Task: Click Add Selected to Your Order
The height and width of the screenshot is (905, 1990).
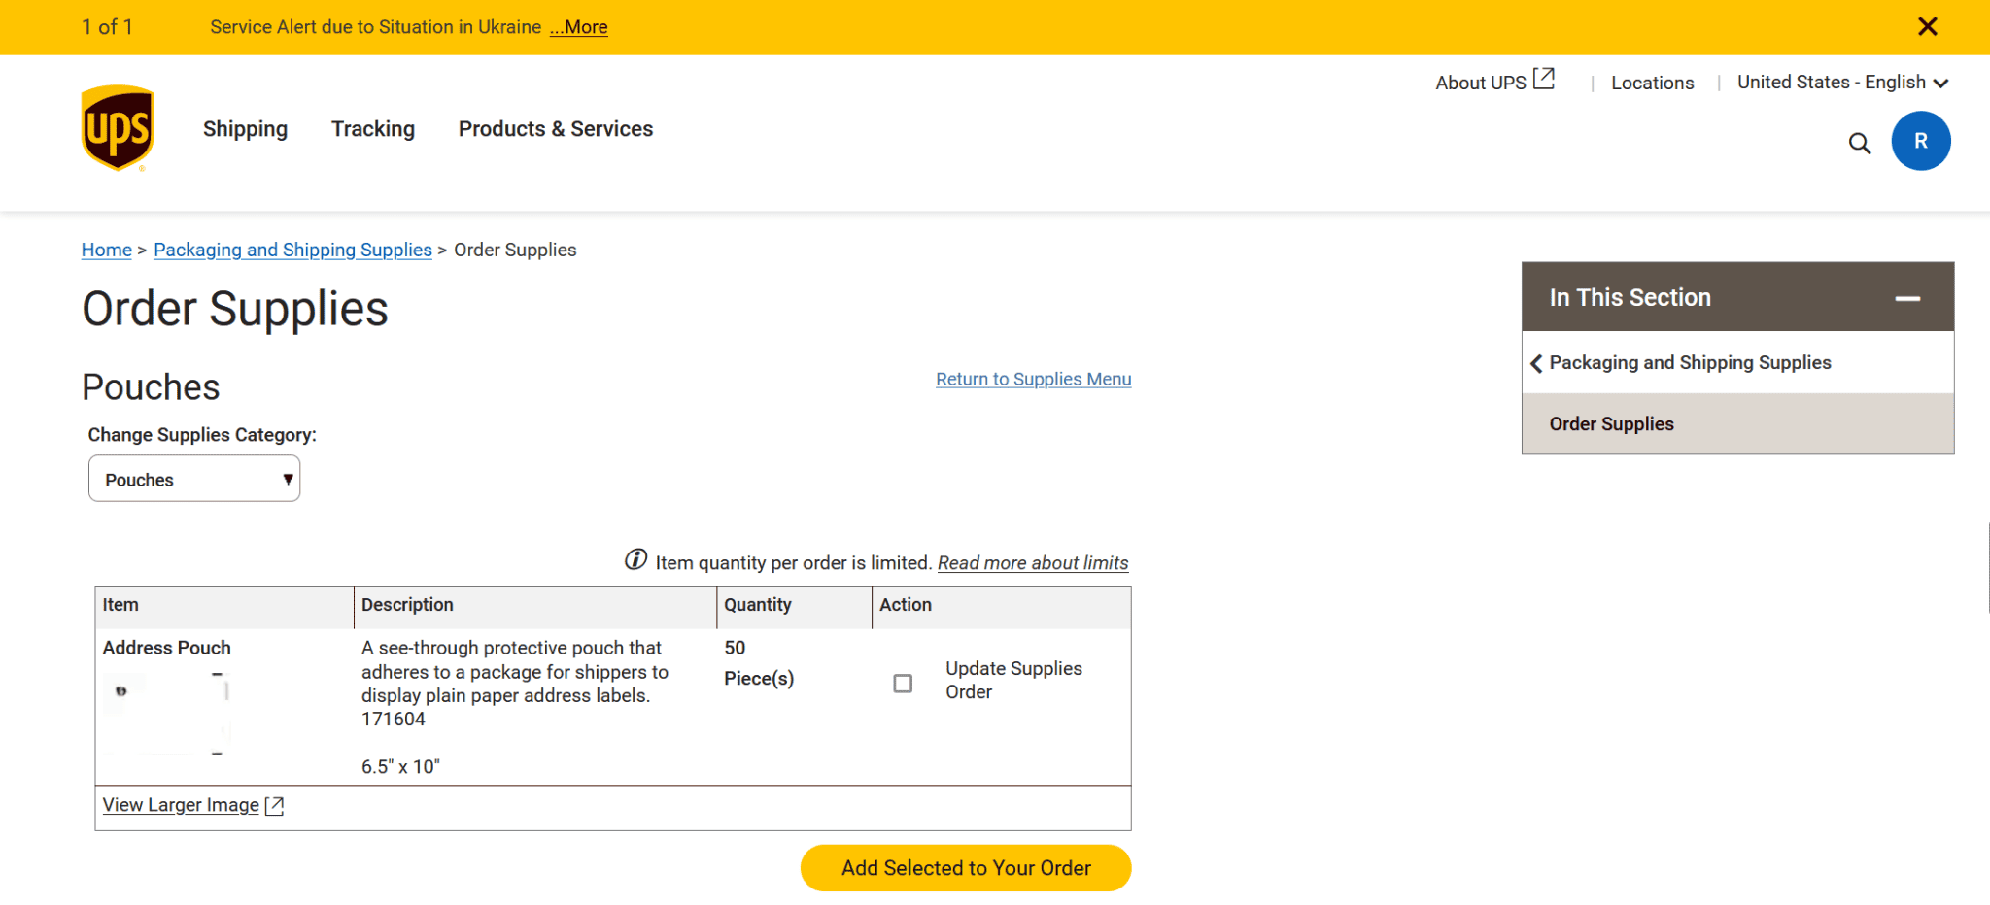Action: click(965, 868)
